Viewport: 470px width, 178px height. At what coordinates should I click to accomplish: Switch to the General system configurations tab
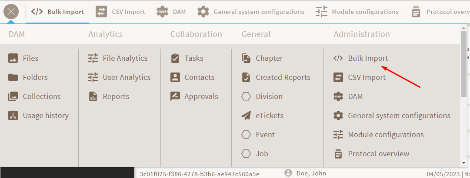[x=251, y=12]
